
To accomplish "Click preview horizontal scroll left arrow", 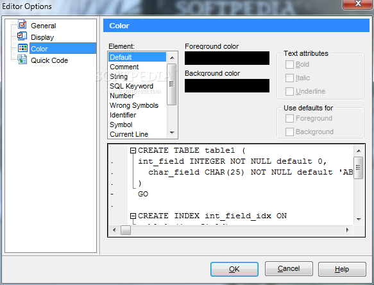I will click(114, 230).
